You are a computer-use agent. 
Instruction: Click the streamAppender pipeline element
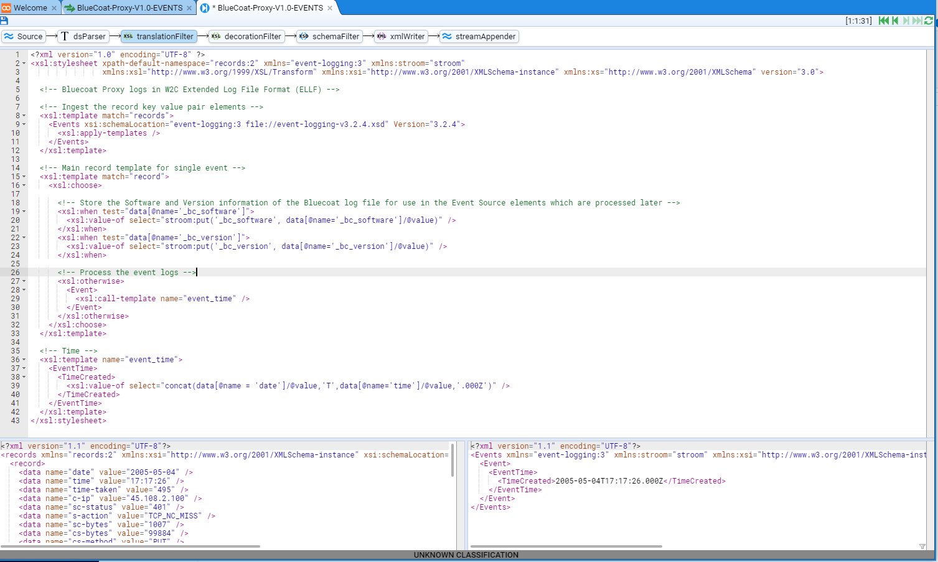coord(479,37)
